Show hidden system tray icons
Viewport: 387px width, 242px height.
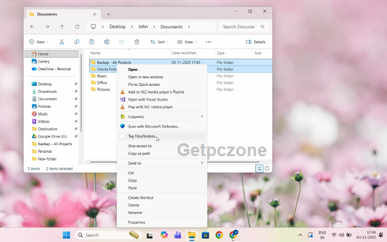[300, 235]
